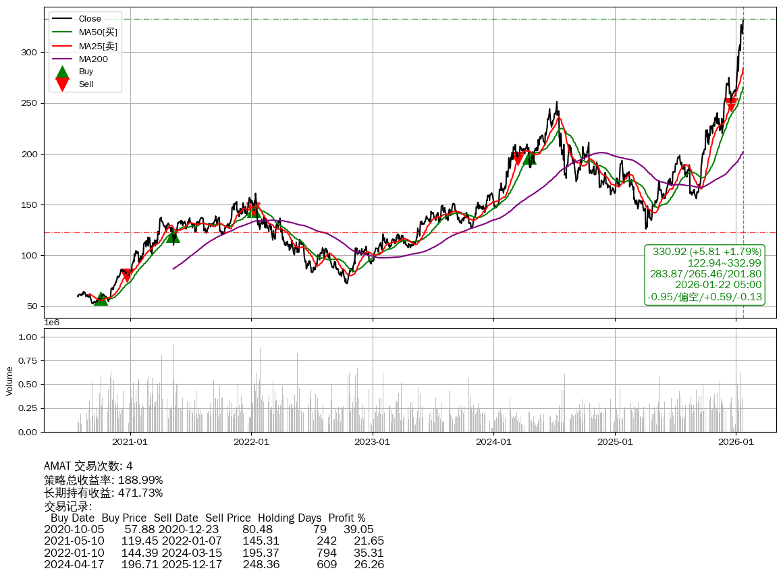Click the Volume axis label
783x577 pixels.
click(x=9, y=381)
